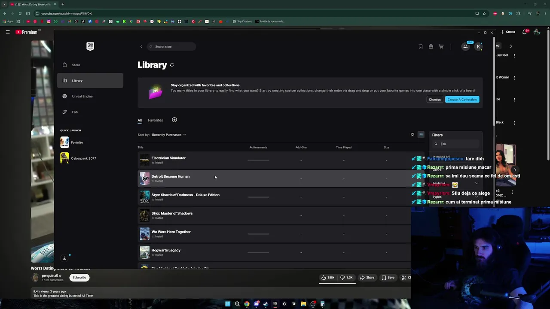The image size is (550, 309).
Task: Open the YouTube hamburger guide menu
Action: pyautogui.click(x=7, y=32)
